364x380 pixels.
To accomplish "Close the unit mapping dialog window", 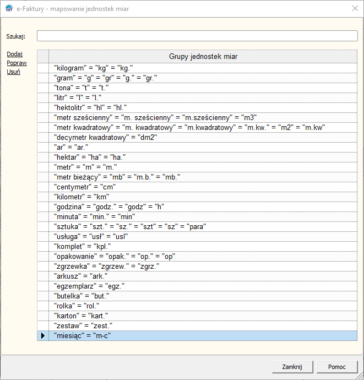I will click(x=353, y=8).
